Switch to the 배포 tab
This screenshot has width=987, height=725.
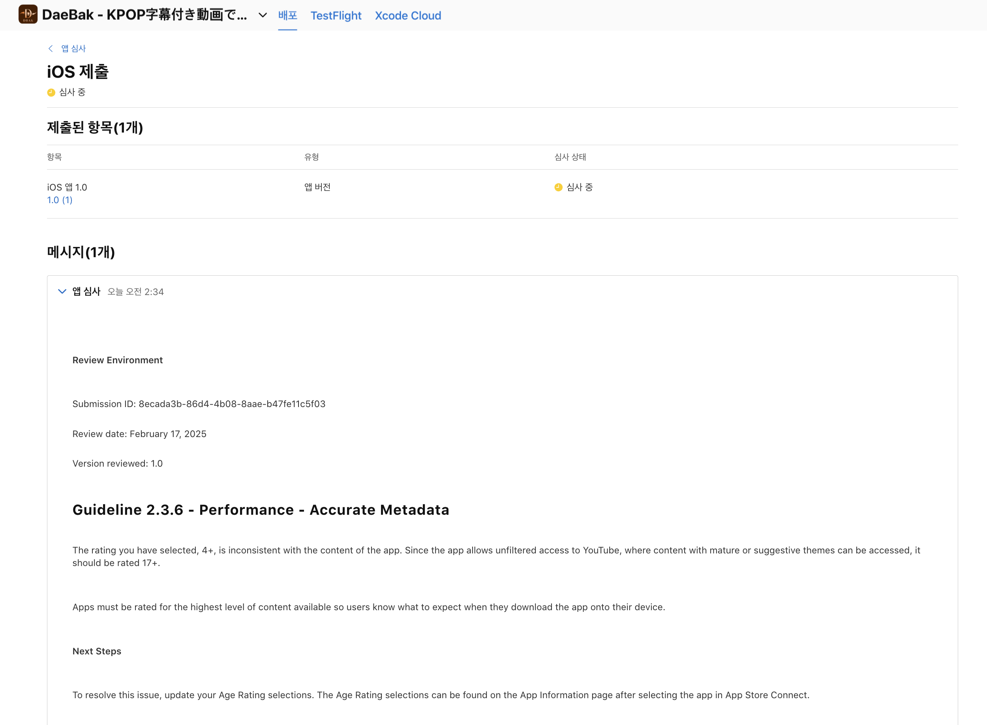tap(288, 15)
